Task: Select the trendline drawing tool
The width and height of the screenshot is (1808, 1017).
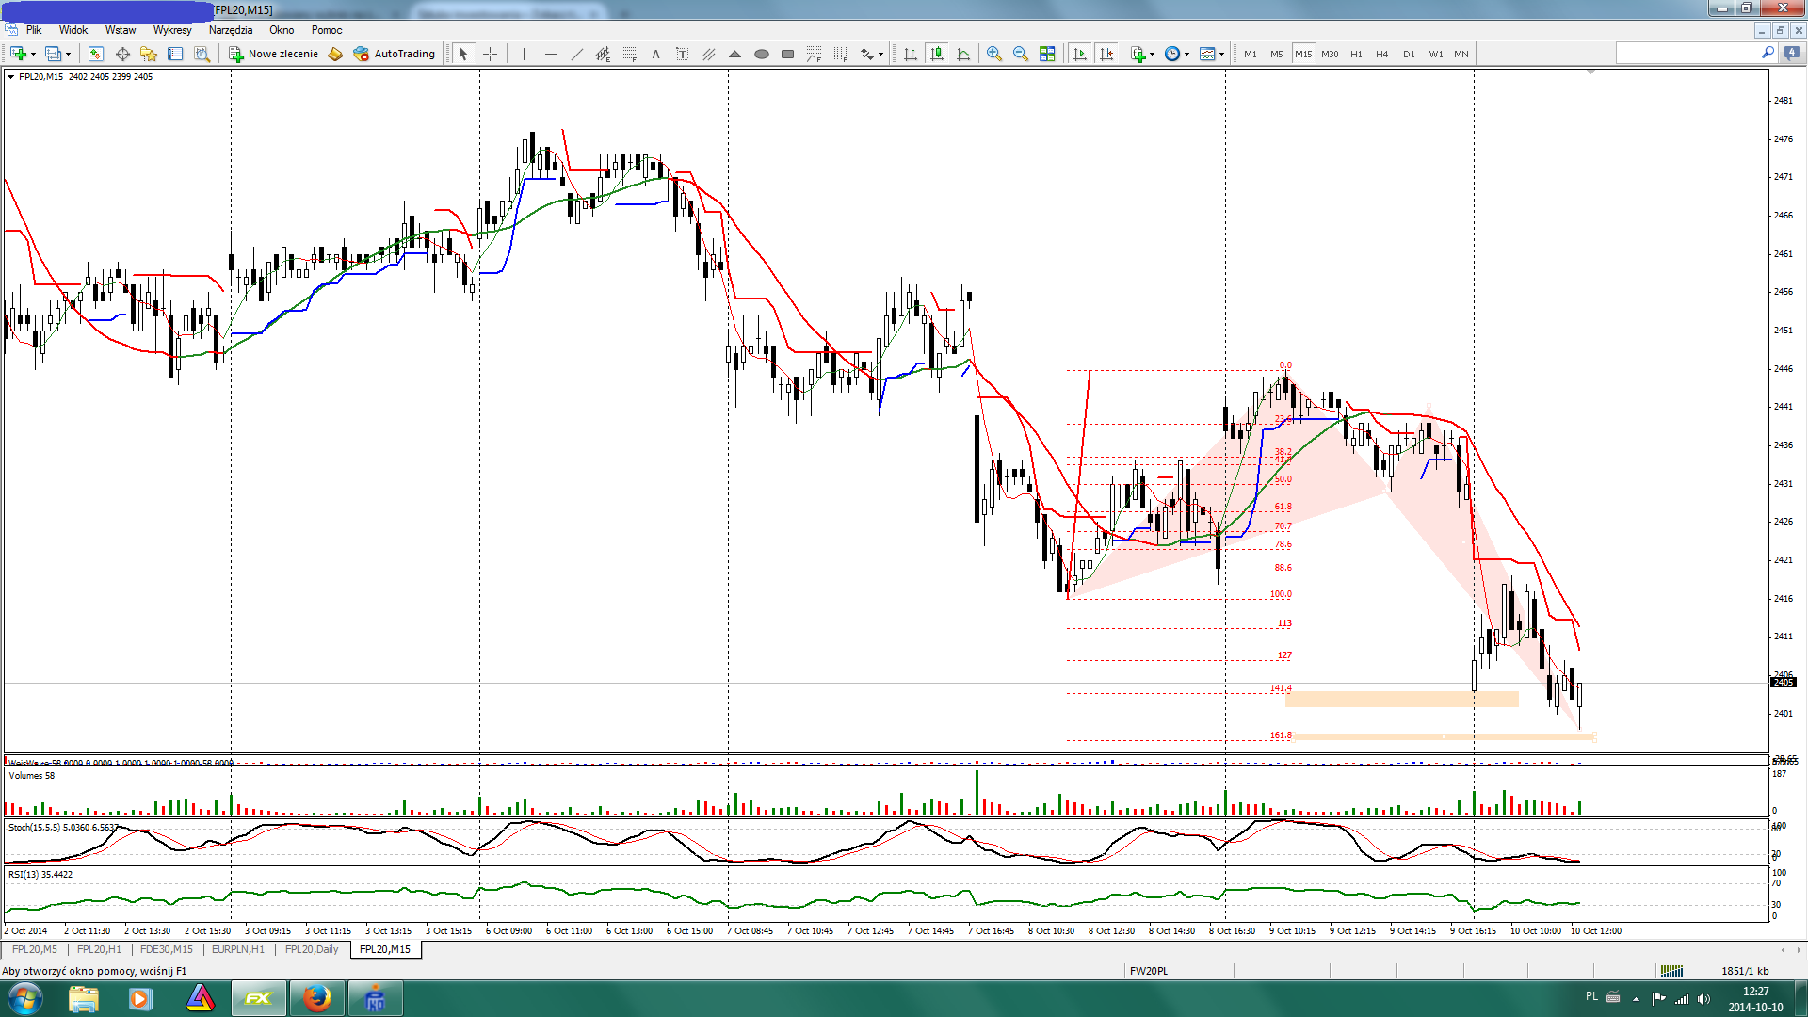Action: pos(577,54)
